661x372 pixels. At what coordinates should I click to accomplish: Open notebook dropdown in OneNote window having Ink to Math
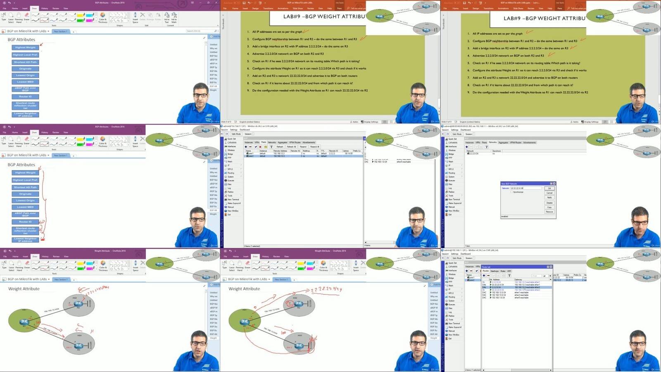(48, 31)
